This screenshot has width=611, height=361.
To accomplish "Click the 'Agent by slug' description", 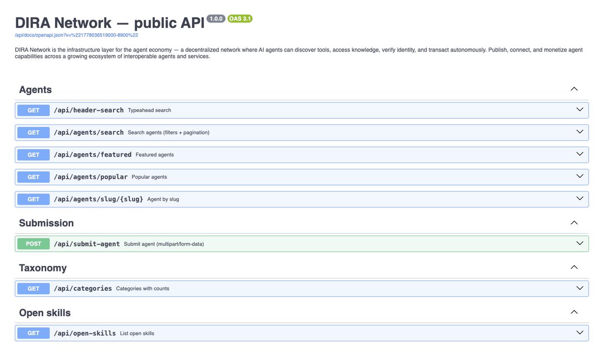I will [163, 199].
